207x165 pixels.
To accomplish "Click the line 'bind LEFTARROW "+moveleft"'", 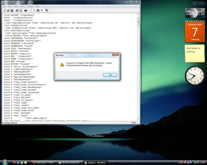I will pos(21,38).
